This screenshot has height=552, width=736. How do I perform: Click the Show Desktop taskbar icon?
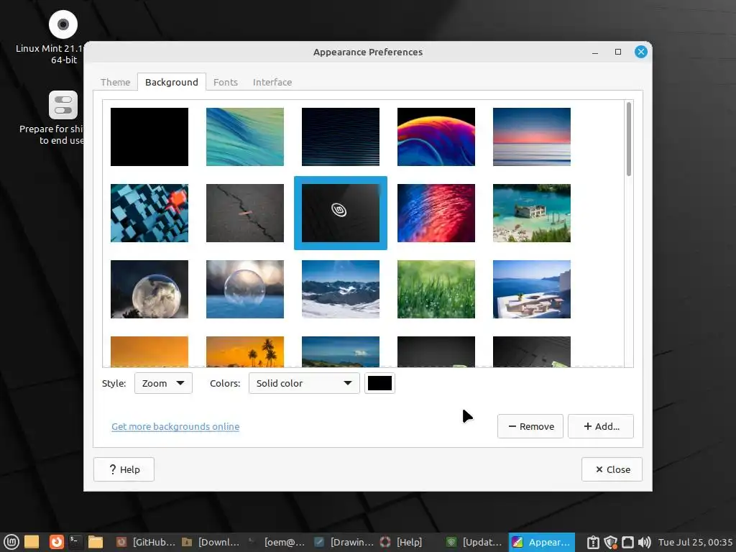click(x=32, y=542)
